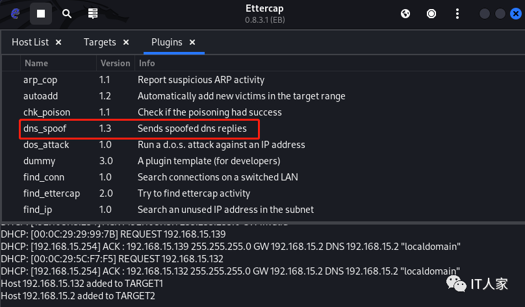Scan for hosts with magnifier icon
This screenshot has width=525, height=307.
[x=67, y=13]
